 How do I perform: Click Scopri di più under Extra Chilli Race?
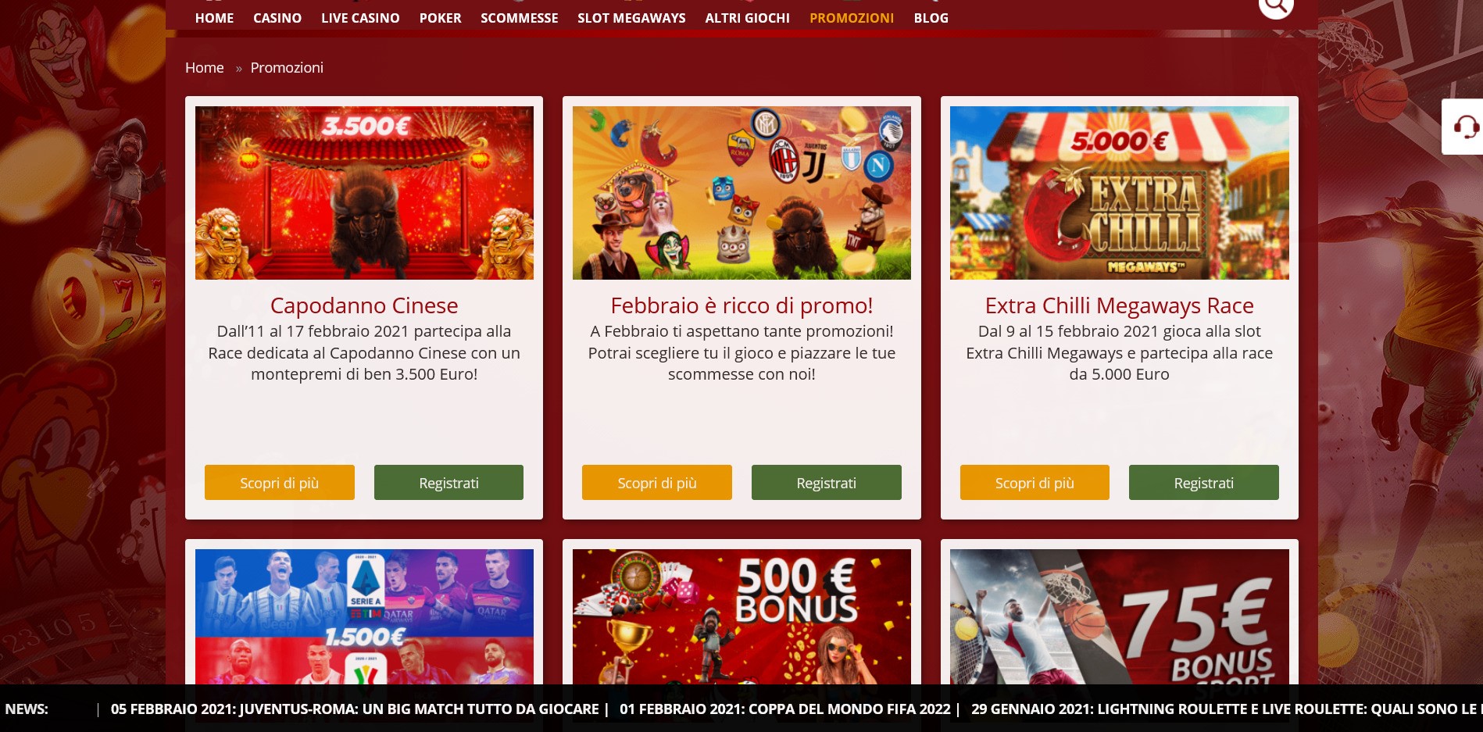[x=1035, y=483]
